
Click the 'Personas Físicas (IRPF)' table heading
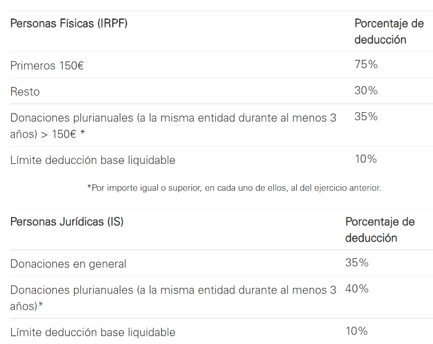tap(68, 24)
